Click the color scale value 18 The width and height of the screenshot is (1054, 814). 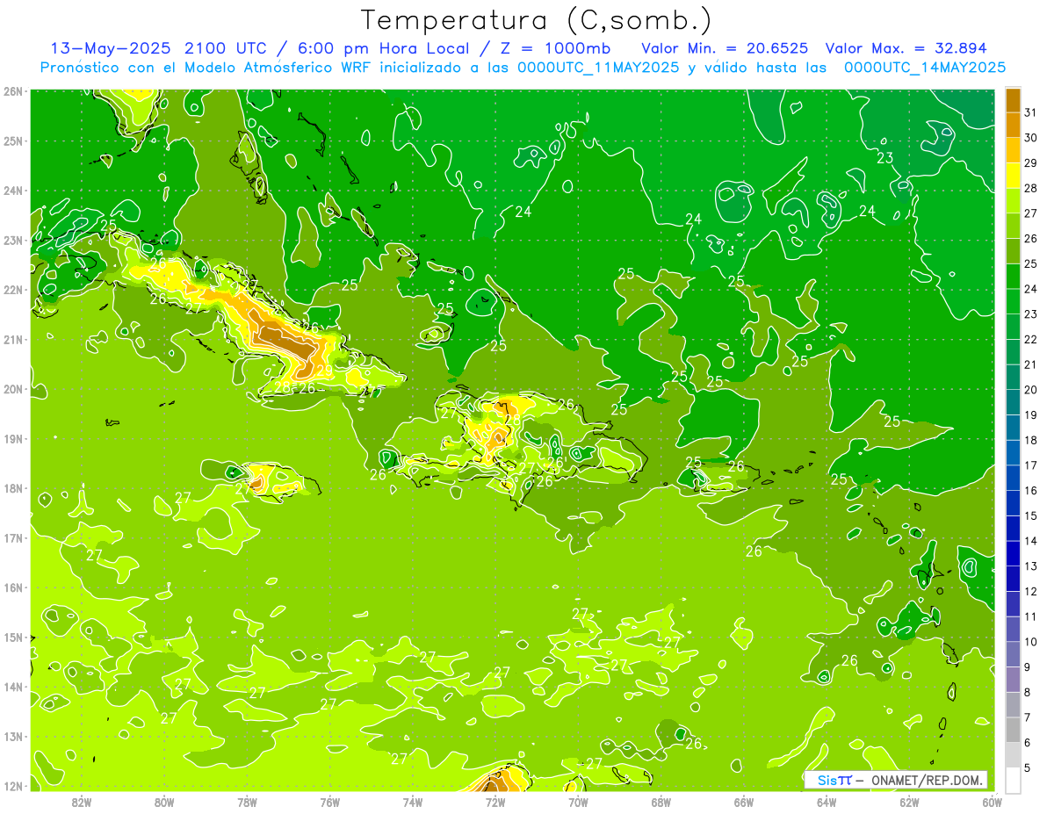click(1031, 440)
